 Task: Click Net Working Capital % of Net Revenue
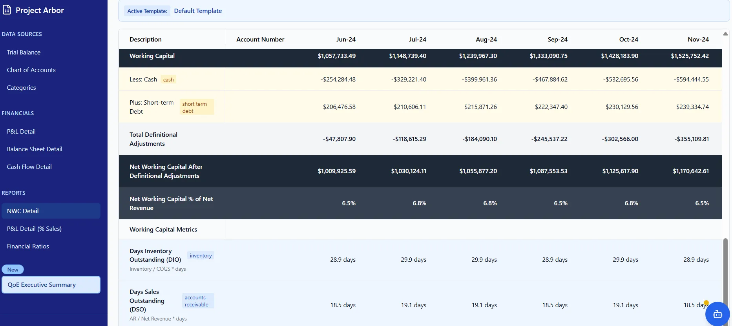click(x=171, y=203)
